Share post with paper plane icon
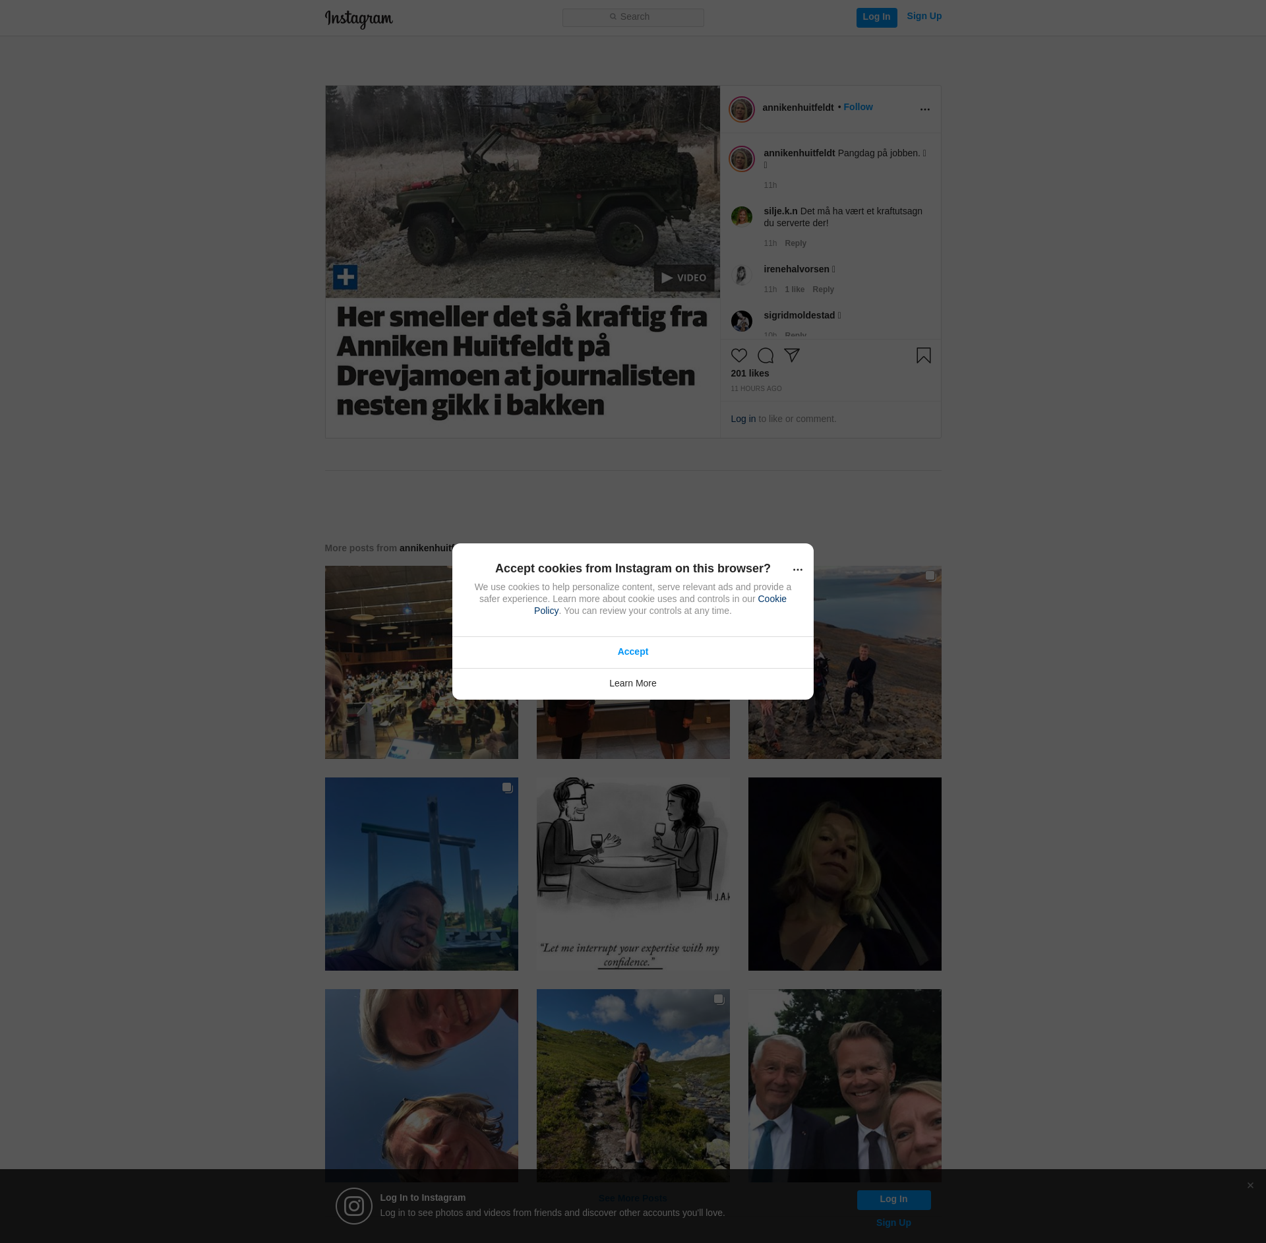This screenshot has height=1243, width=1266. click(x=791, y=355)
